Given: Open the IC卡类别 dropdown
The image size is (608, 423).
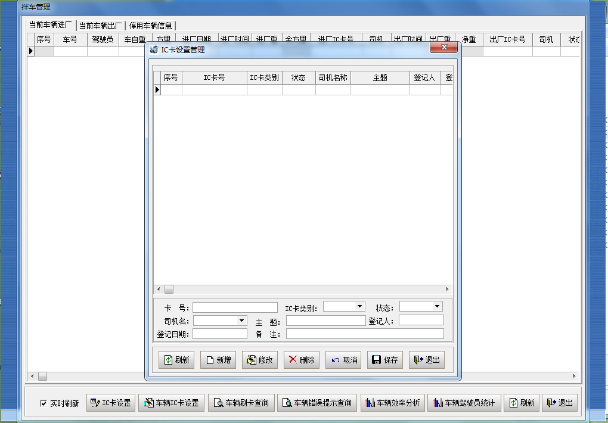Looking at the screenshot, I should (359, 306).
